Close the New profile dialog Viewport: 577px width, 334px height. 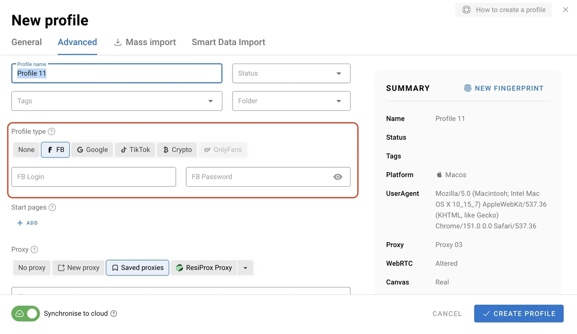(x=565, y=9)
